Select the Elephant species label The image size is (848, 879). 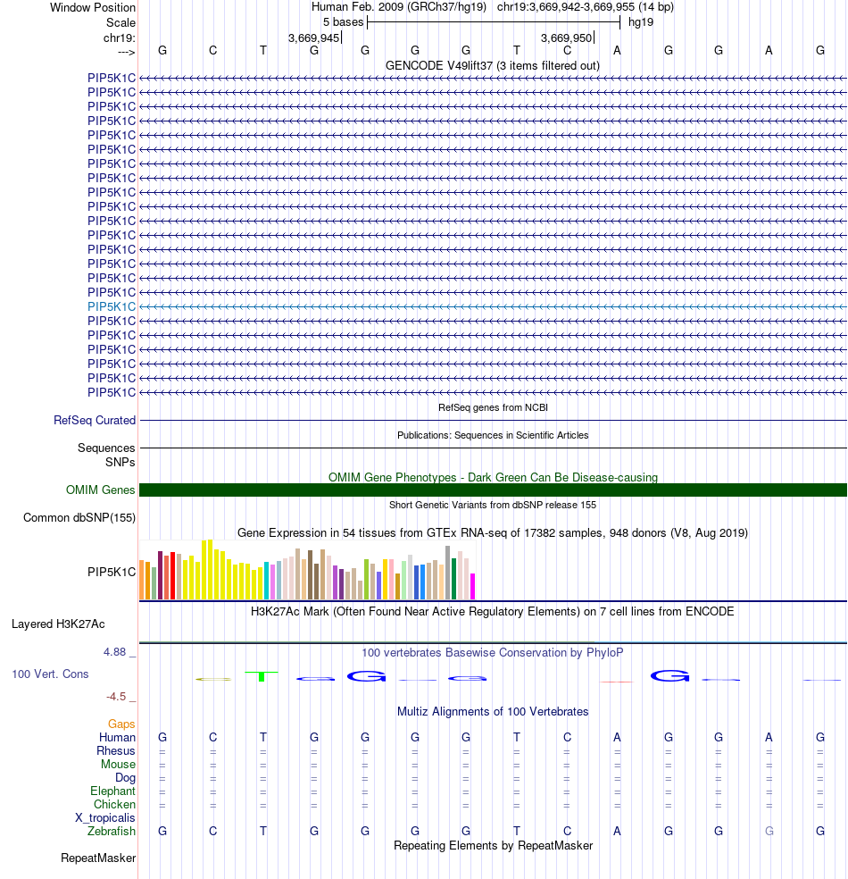pos(112,791)
